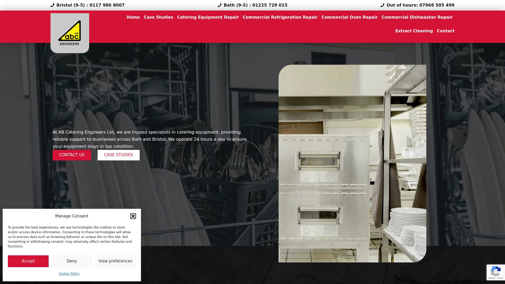Navigate to Commercial Oven Repair
Viewport: 505px width, 284px height.
tap(349, 17)
